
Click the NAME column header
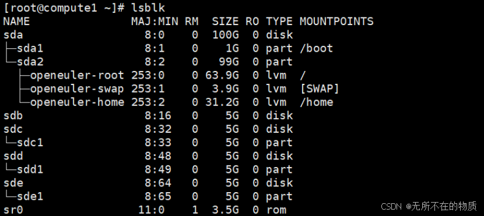point(17,22)
